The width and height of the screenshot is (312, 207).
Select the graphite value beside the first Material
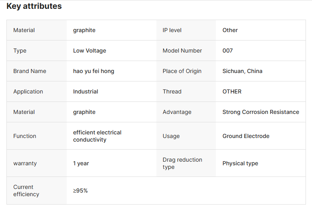84,30
